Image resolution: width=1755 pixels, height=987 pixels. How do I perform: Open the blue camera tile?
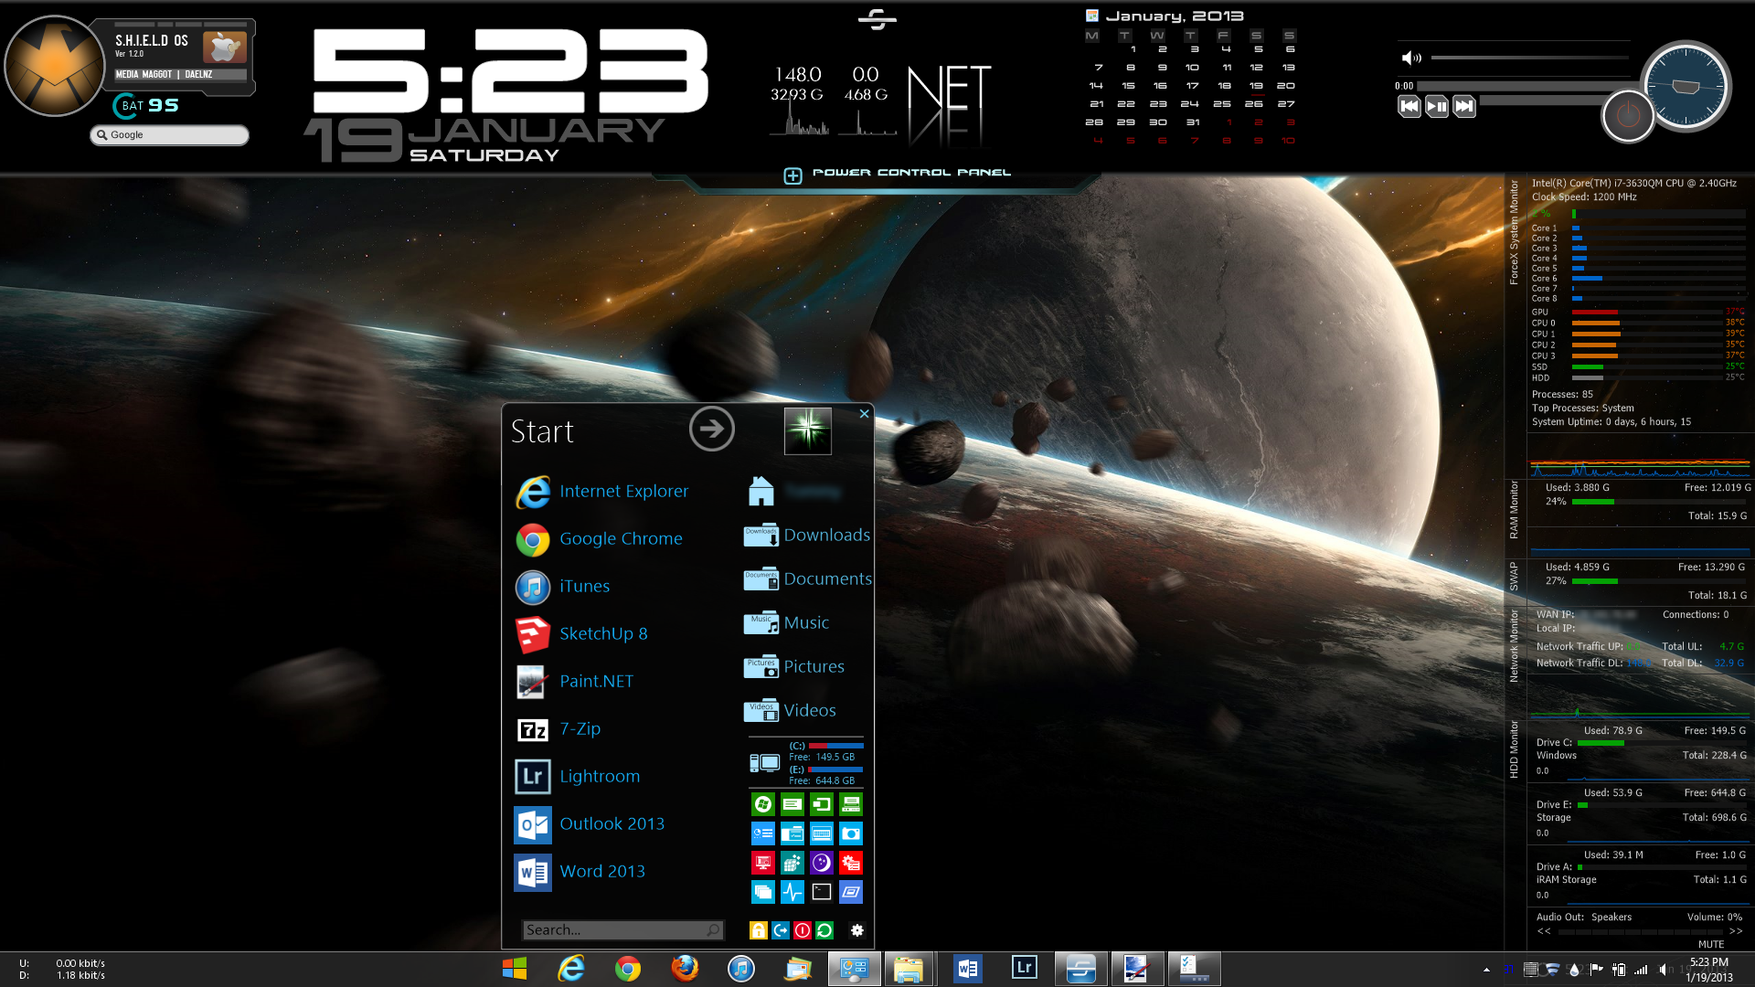(x=851, y=833)
